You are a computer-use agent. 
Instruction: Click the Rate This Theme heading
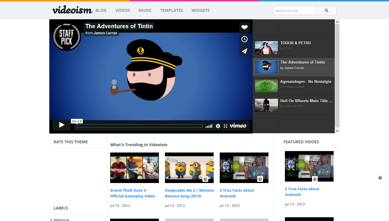coord(71,142)
